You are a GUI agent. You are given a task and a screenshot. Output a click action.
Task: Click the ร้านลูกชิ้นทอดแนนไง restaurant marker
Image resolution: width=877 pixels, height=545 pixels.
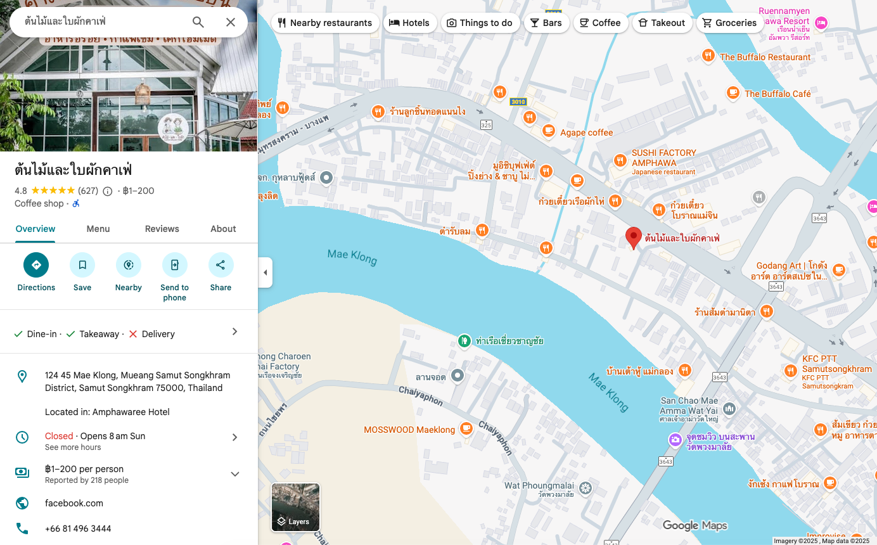coord(378,112)
